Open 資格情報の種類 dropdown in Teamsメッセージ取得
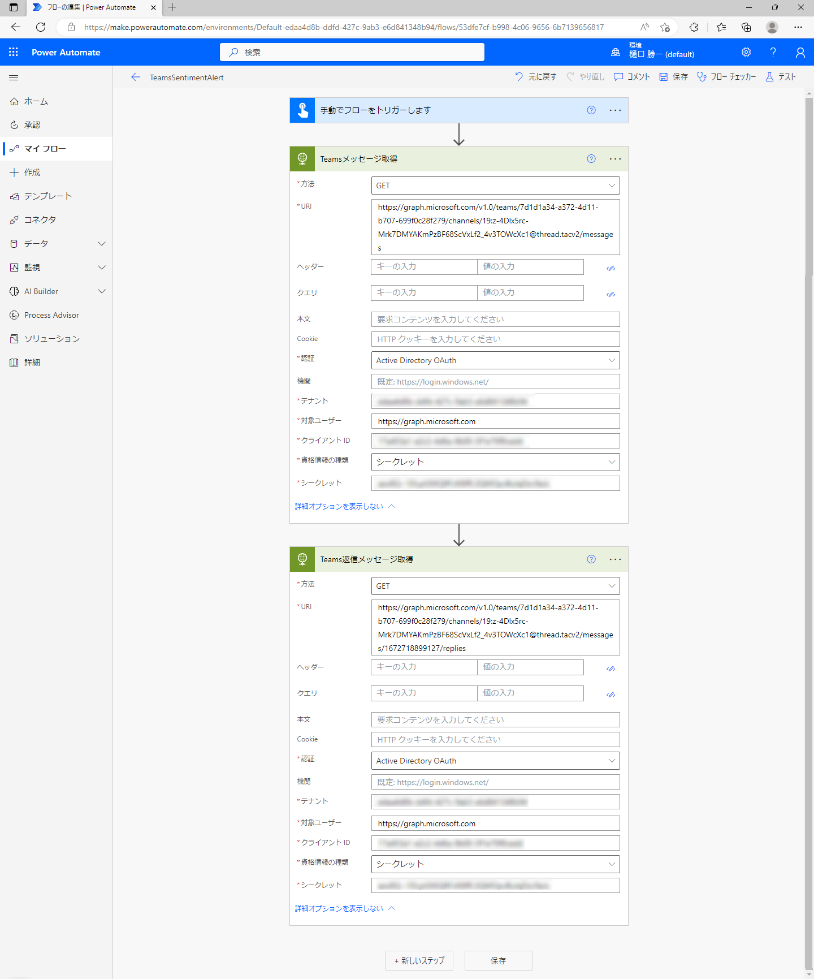This screenshot has height=979, width=814. click(x=496, y=462)
